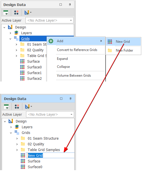Image resolution: width=145 pixels, height=173 pixels.
Task: Open the design ruler dropdown in top toolbar
Action: 28,13
